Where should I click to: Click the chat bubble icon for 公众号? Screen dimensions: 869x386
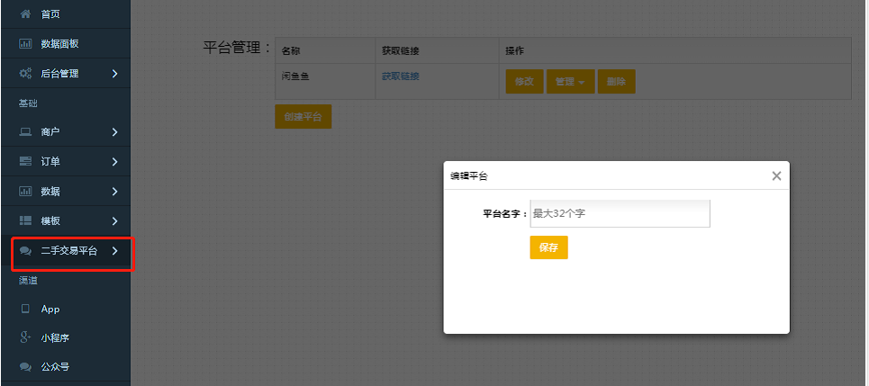pos(25,367)
